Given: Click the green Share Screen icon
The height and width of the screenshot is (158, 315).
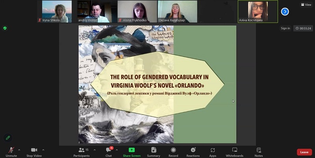Looking at the screenshot, I should click(x=132, y=150).
